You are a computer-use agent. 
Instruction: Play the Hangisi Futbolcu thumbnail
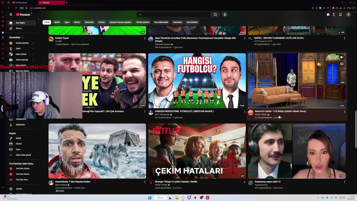pyautogui.click(x=197, y=80)
